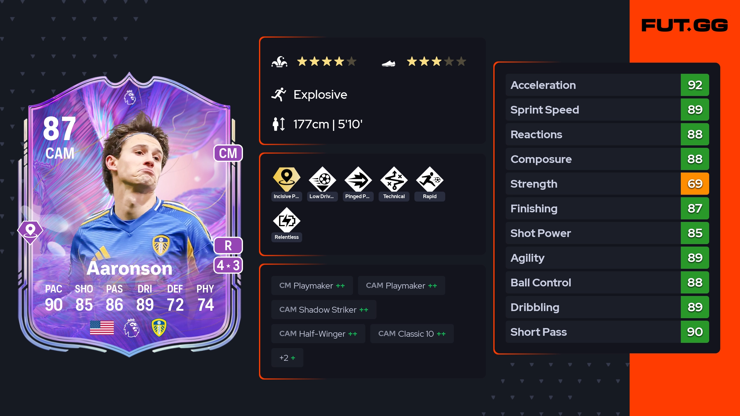Click the CM alternate position badge
This screenshot has height=416, width=740.
coord(228,153)
